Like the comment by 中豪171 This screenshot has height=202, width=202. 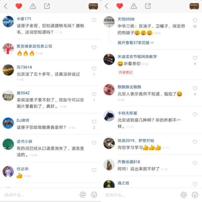tap(94, 20)
